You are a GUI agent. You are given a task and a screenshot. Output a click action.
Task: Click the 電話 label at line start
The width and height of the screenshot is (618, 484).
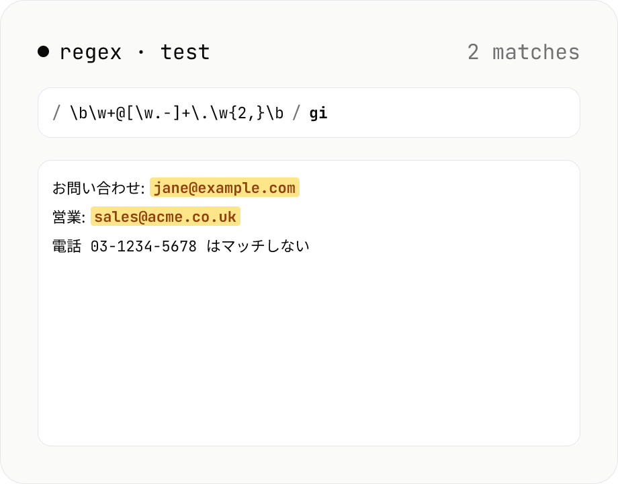[67, 246]
